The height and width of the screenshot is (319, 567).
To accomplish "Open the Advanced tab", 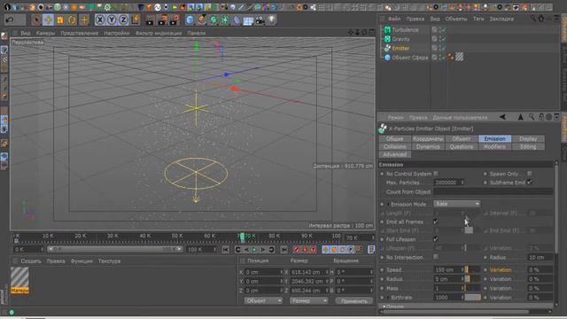I will point(394,154).
